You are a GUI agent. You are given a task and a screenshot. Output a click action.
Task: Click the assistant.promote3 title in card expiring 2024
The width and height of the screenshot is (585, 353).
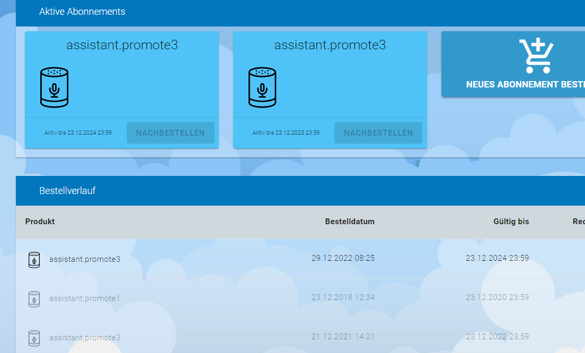tap(122, 45)
